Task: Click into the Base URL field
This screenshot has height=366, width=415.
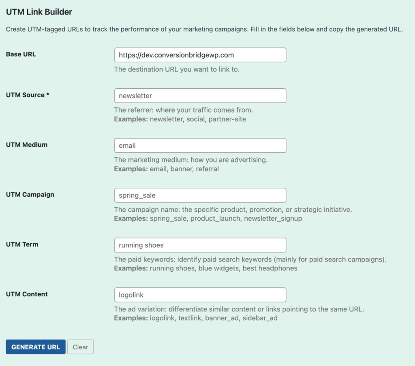Action: [200, 55]
